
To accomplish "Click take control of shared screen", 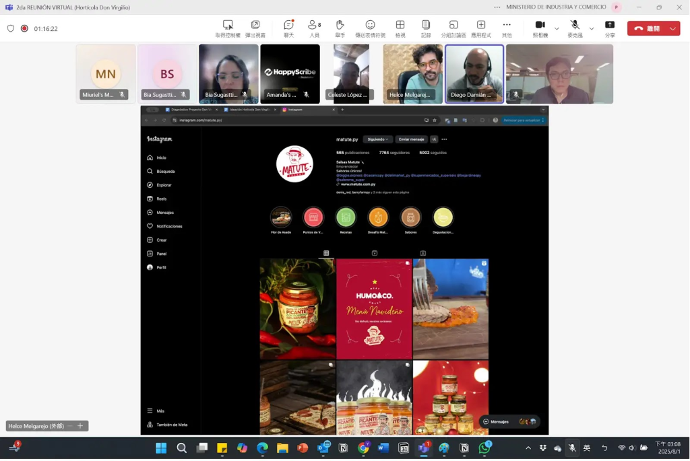I will pos(228,28).
